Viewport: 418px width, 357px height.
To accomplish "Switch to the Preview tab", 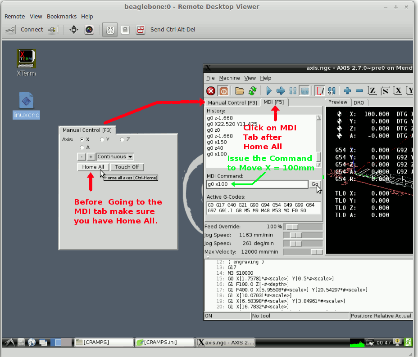I will (338, 102).
